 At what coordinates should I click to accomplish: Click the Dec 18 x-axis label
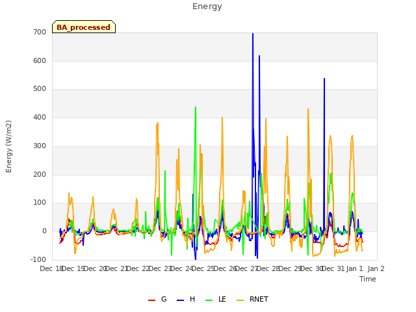(51, 268)
